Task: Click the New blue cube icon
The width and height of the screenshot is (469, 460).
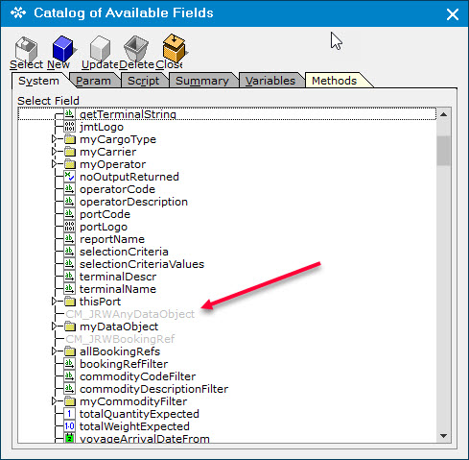Action: 63,48
